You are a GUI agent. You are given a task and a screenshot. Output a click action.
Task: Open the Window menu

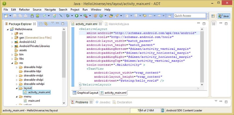click(x=96, y=10)
